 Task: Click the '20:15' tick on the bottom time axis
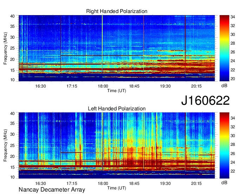[x=196, y=183]
